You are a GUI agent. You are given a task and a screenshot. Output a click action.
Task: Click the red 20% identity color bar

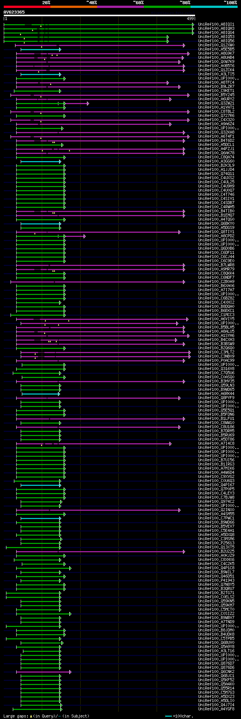27,7
